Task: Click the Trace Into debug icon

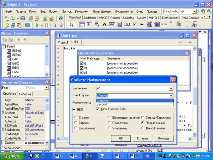Action: tap(55, 25)
